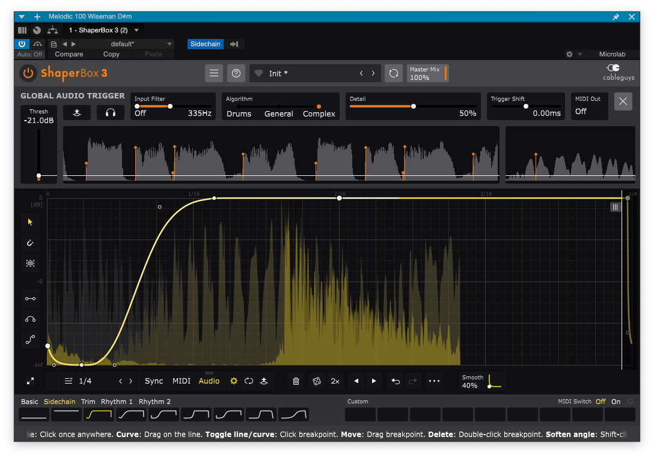The width and height of the screenshot is (654, 458).
Task: Shift the wave right
Action: pyautogui.click(x=374, y=381)
